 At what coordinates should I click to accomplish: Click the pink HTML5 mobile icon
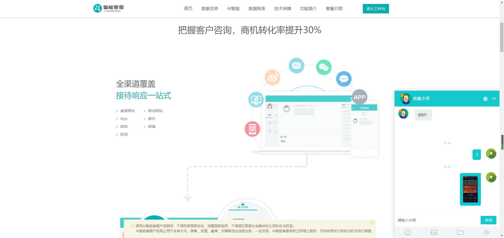tap(252, 129)
